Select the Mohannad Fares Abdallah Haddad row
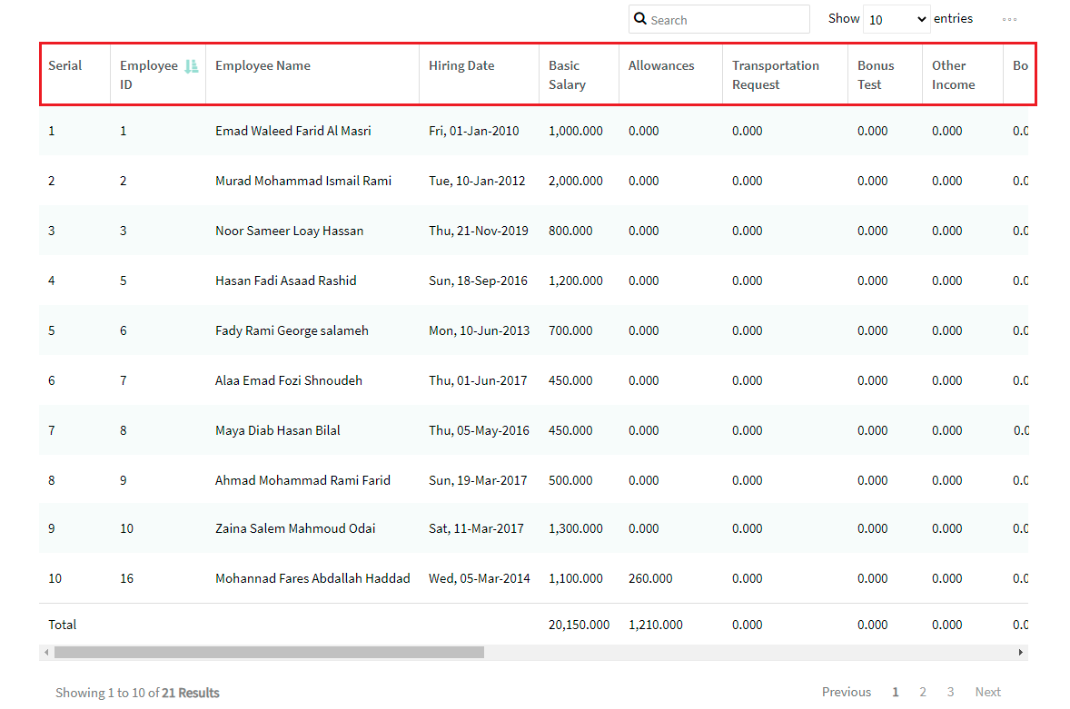The width and height of the screenshot is (1070, 709). [533, 578]
